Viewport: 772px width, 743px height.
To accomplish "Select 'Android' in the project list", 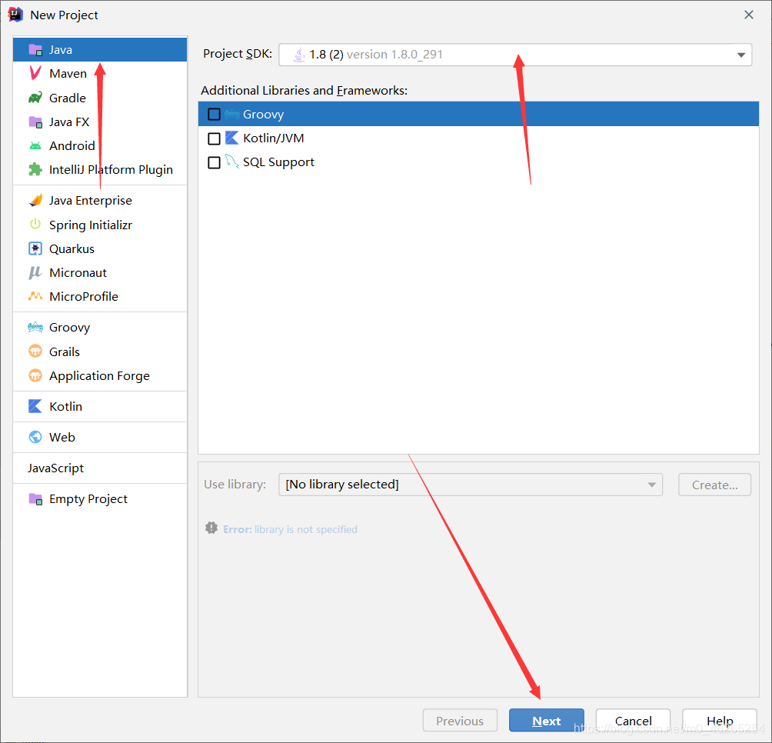I will pos(100,145).
